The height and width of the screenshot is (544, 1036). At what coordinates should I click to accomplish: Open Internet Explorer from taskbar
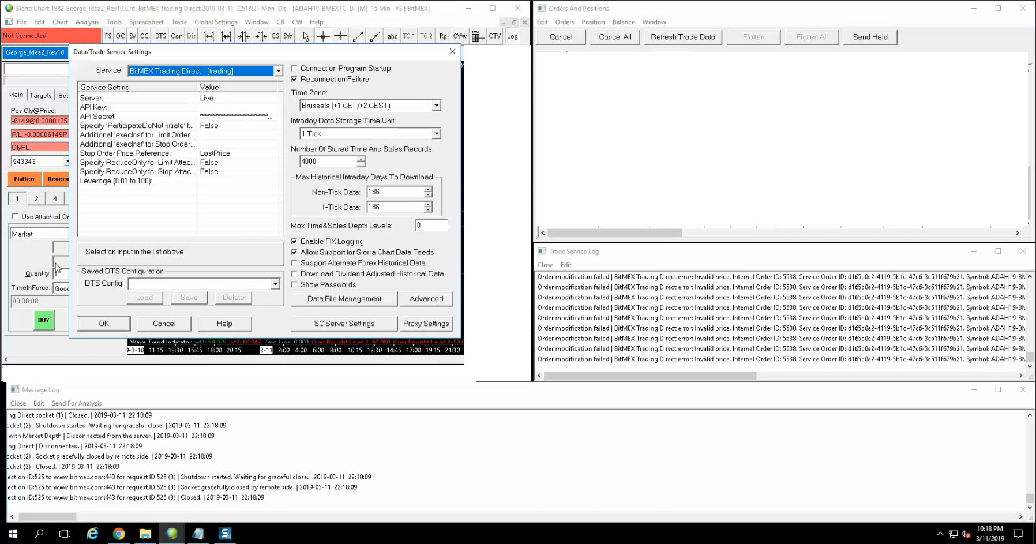point(92,534)
